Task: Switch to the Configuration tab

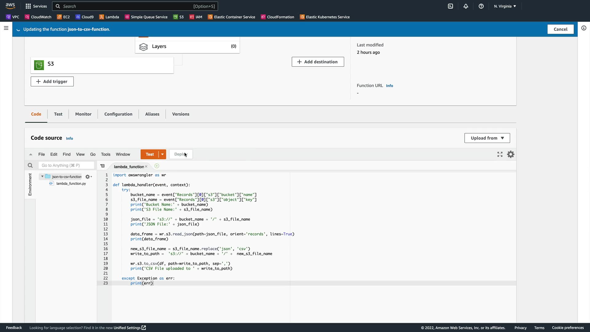Action: (118, 114)
